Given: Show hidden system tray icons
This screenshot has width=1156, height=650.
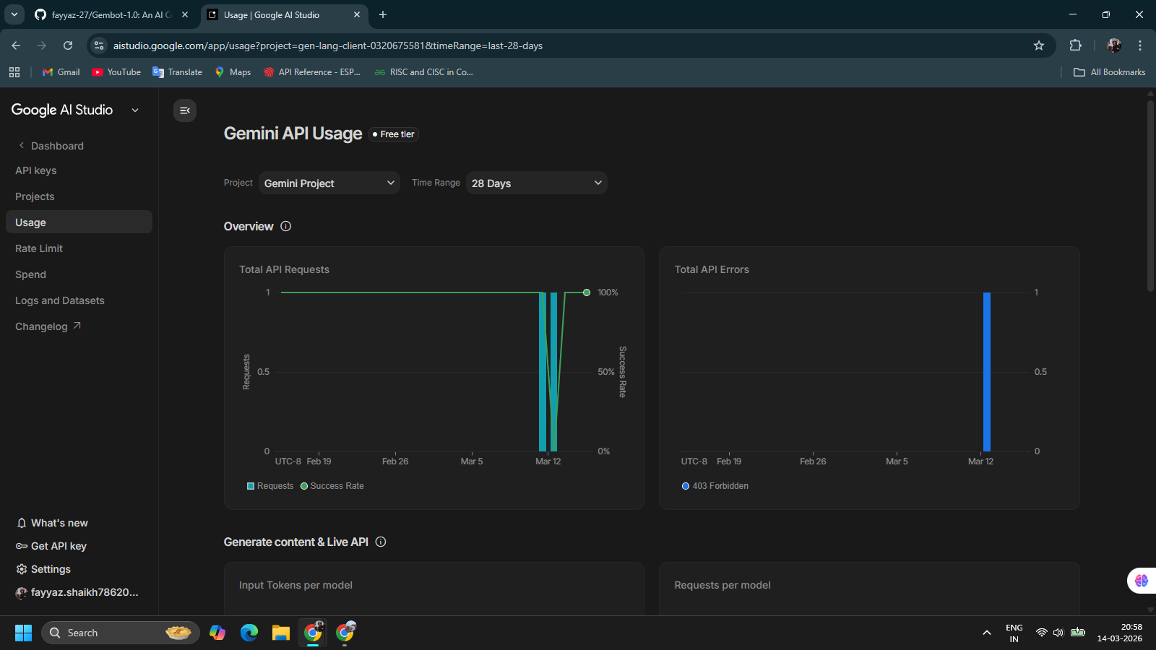Looking at the screenshot, I should click(987, 633).
